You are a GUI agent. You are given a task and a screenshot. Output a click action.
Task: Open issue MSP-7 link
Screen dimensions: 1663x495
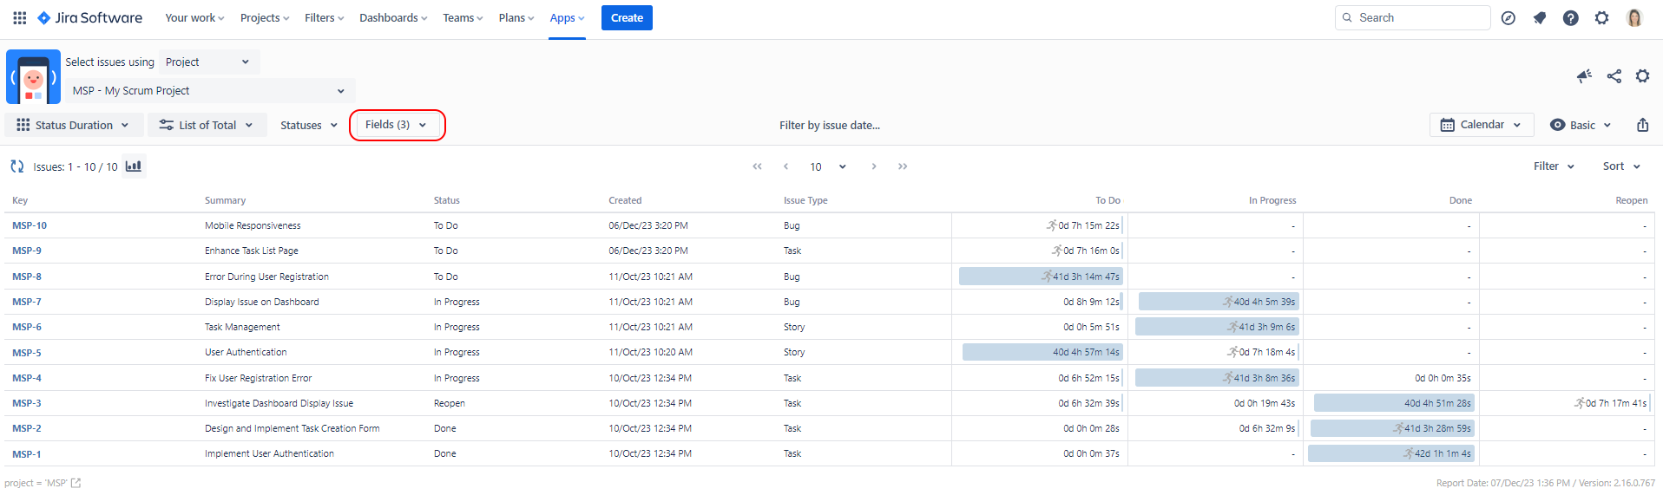click(27, 302)
